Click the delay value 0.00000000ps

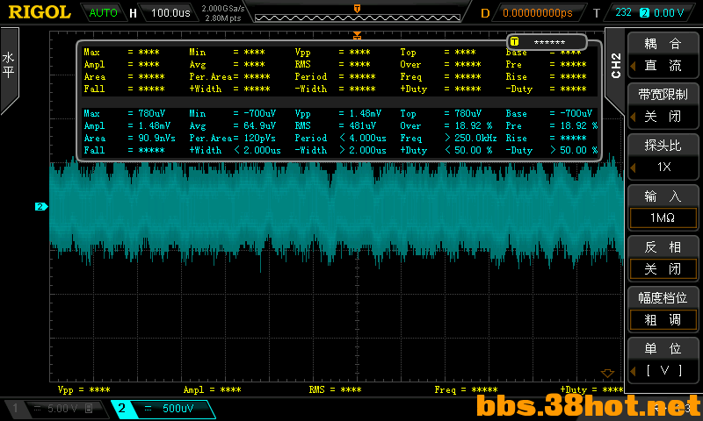538,13
